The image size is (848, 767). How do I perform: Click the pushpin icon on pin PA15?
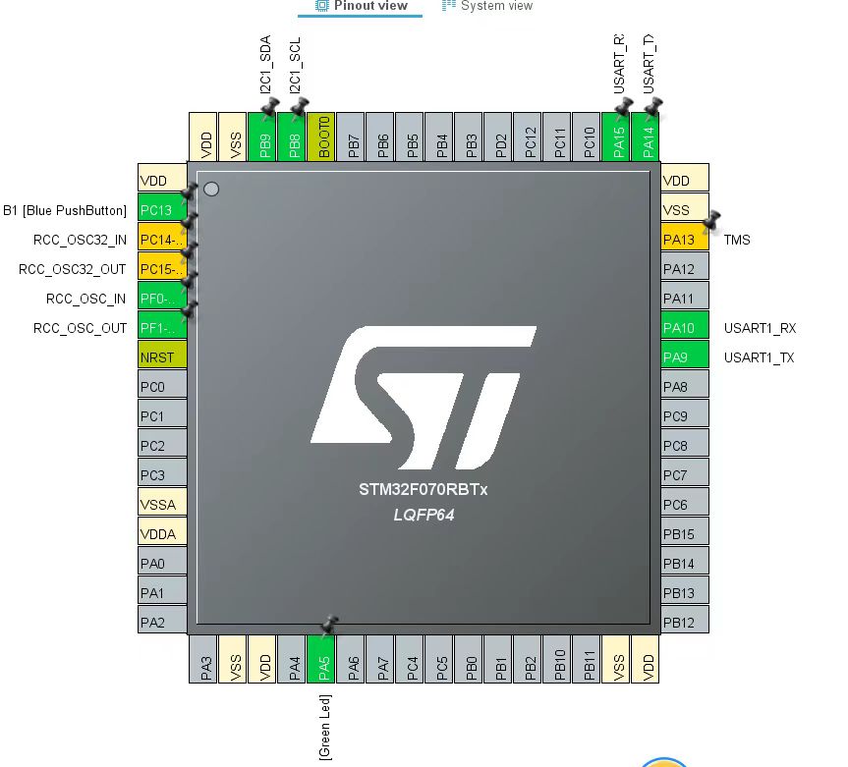coord(624,107)
